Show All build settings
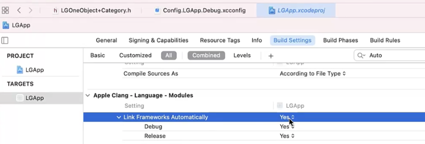The width and height of the screenshot is (425, 144). [169, 56]
